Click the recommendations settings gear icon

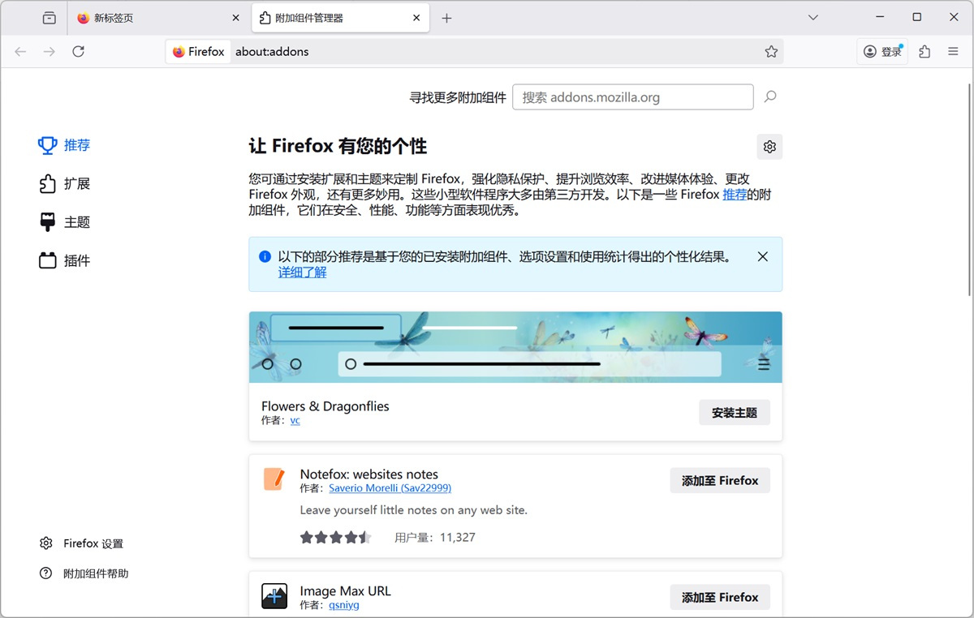(x=769, y=147)
